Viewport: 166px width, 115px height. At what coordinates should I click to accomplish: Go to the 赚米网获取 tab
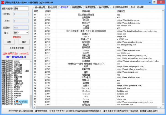click(104, 7)
